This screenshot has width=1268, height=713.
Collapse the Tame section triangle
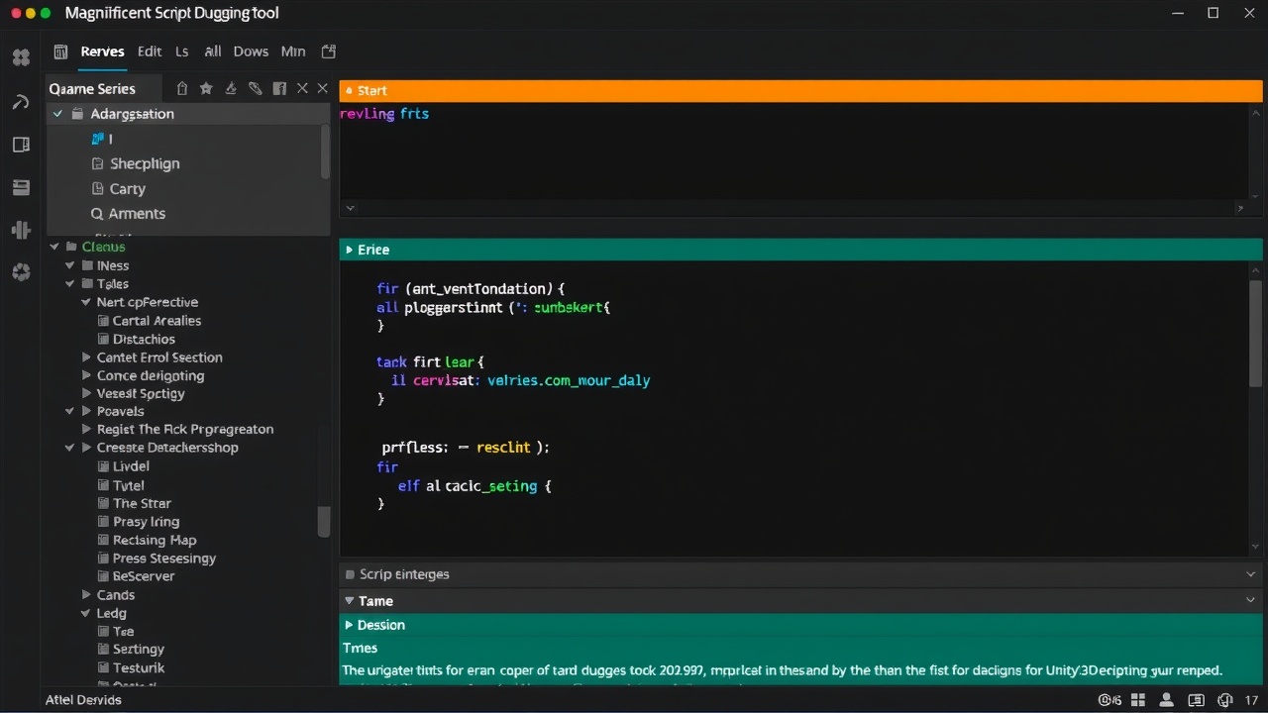[349, 601]
